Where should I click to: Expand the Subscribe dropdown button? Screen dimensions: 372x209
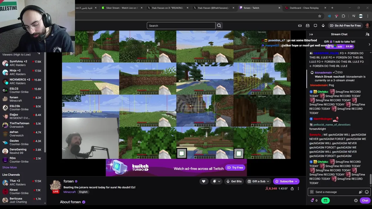click(x=296, y=181)
